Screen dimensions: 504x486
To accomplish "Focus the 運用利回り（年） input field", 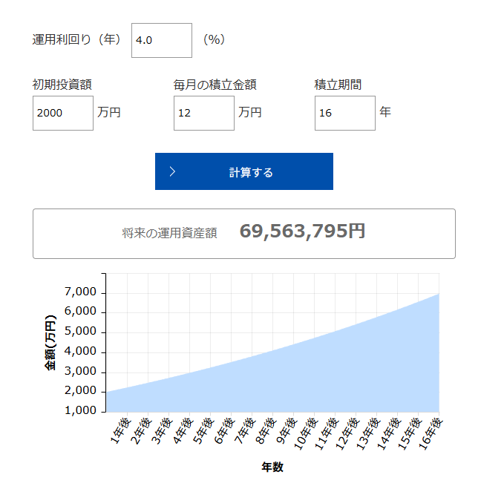I will coord(162,40).
